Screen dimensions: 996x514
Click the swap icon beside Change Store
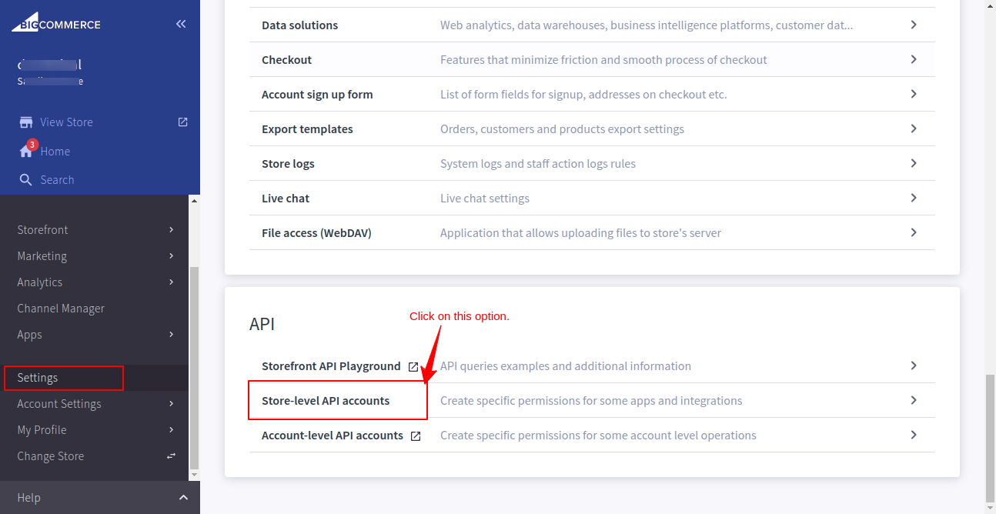(x=171, y=456)
